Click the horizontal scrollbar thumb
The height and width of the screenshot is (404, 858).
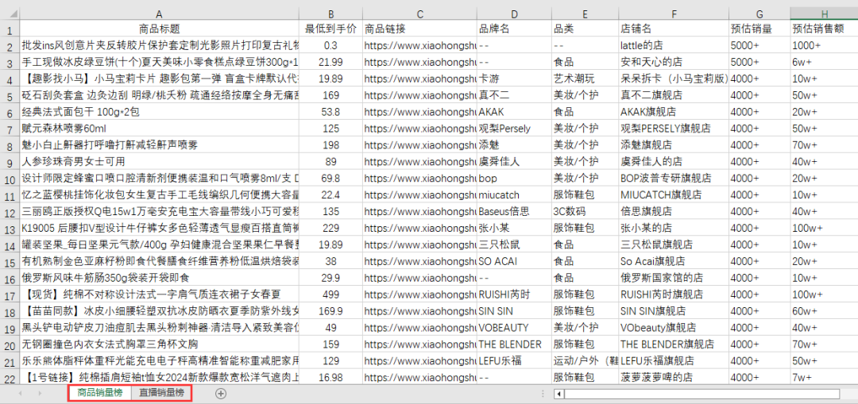click(x=701, y=394)
